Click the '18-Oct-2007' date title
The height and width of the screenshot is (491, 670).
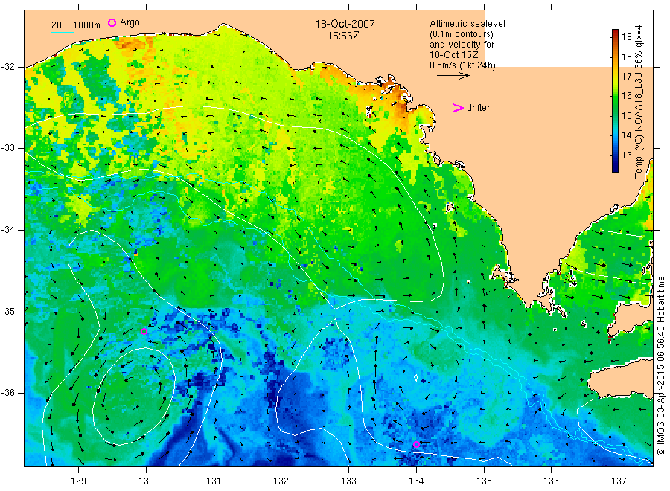[x=345, y=24]
